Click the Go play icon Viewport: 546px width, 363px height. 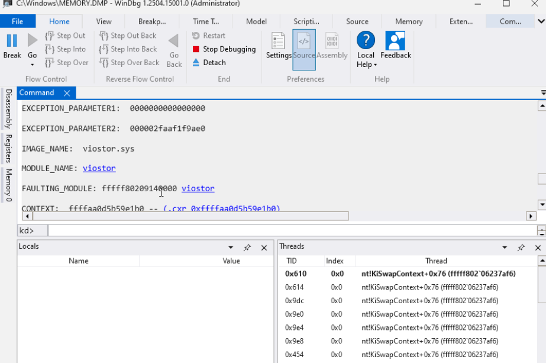pyautogui.click(x=33, y=40)
